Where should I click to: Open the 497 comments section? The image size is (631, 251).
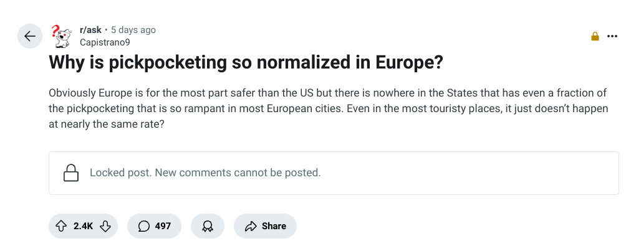(154, 226)
